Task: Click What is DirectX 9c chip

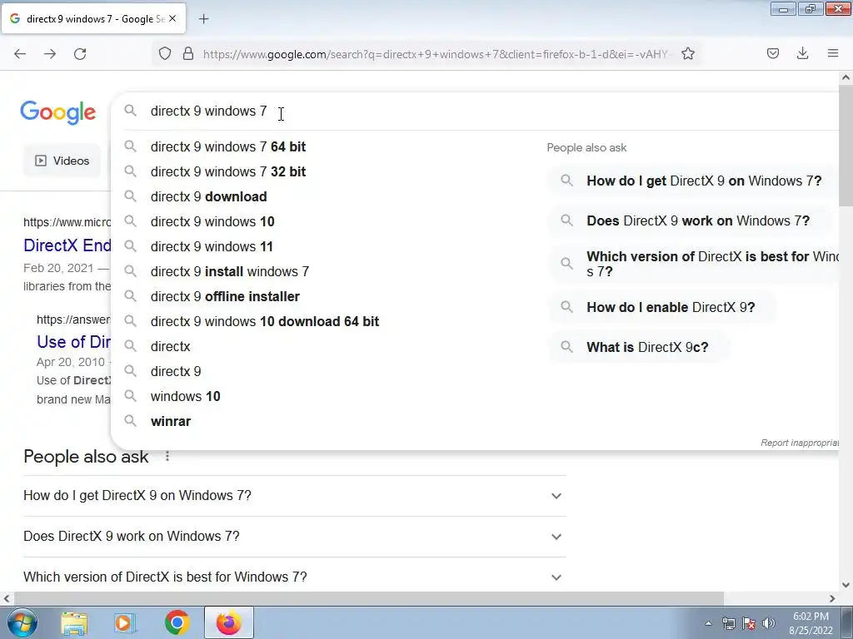Action: coord(639,347)
